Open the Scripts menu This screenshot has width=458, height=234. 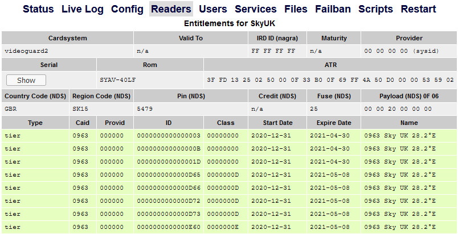point(375,9)
